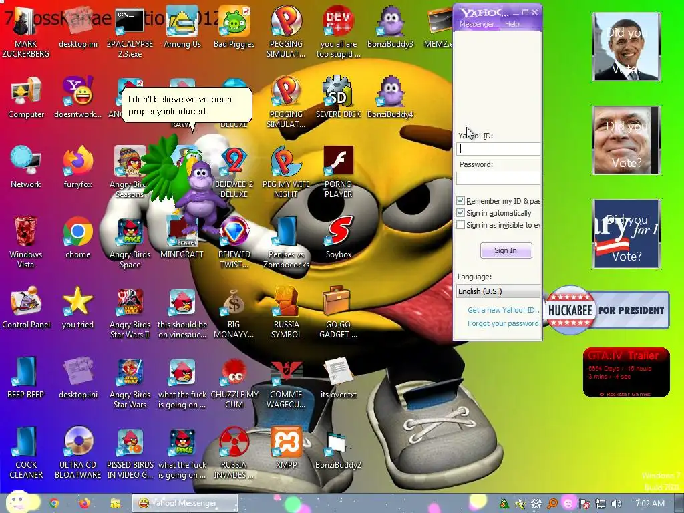The image size is (684, 513).
Task: Click the Obama 'Did you Vote?' gadget
Action: point(627,47)
